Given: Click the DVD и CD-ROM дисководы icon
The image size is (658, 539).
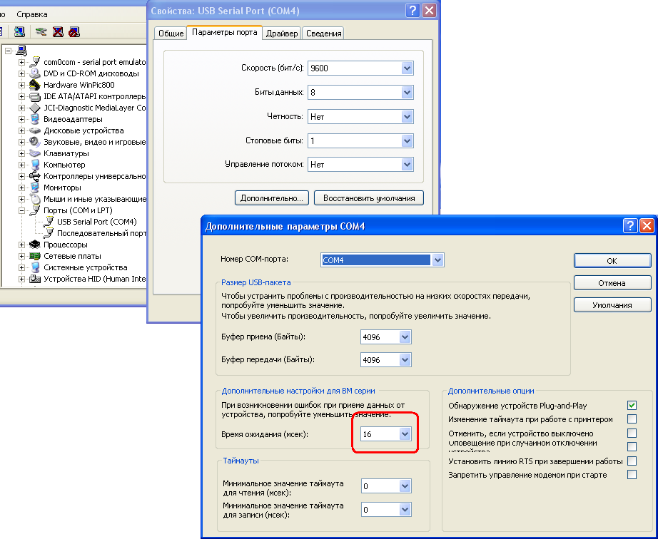Looking at the screenshot, I should pos(35,73).
